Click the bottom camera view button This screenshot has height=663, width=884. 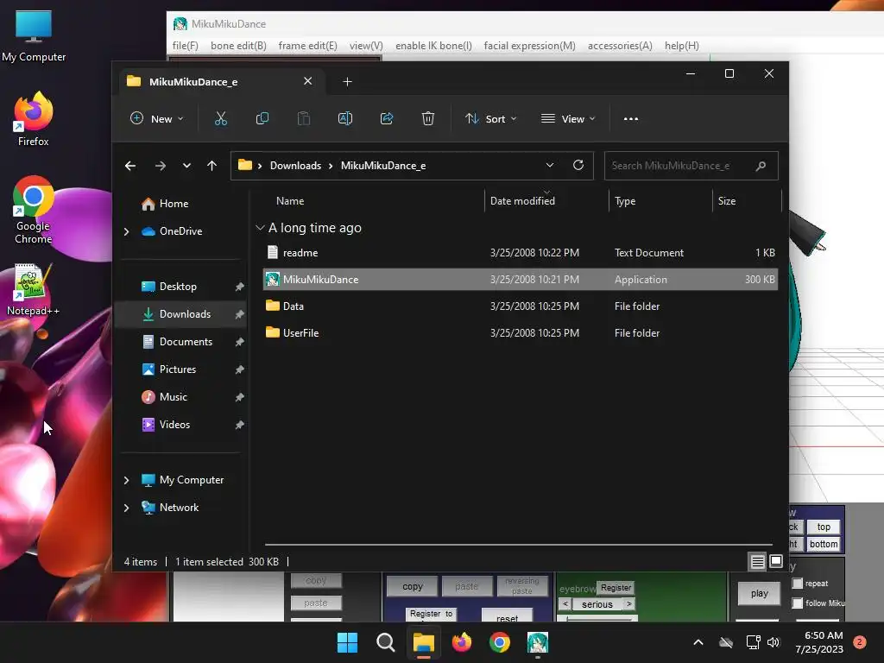point(823,544)
